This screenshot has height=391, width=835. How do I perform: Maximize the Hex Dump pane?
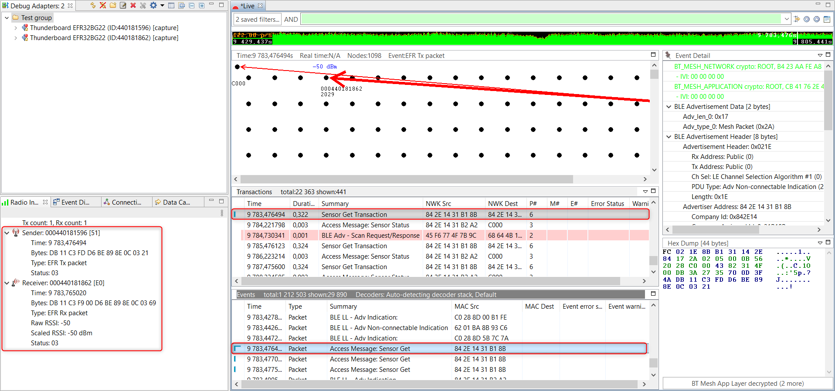click(x=828, y=243)
